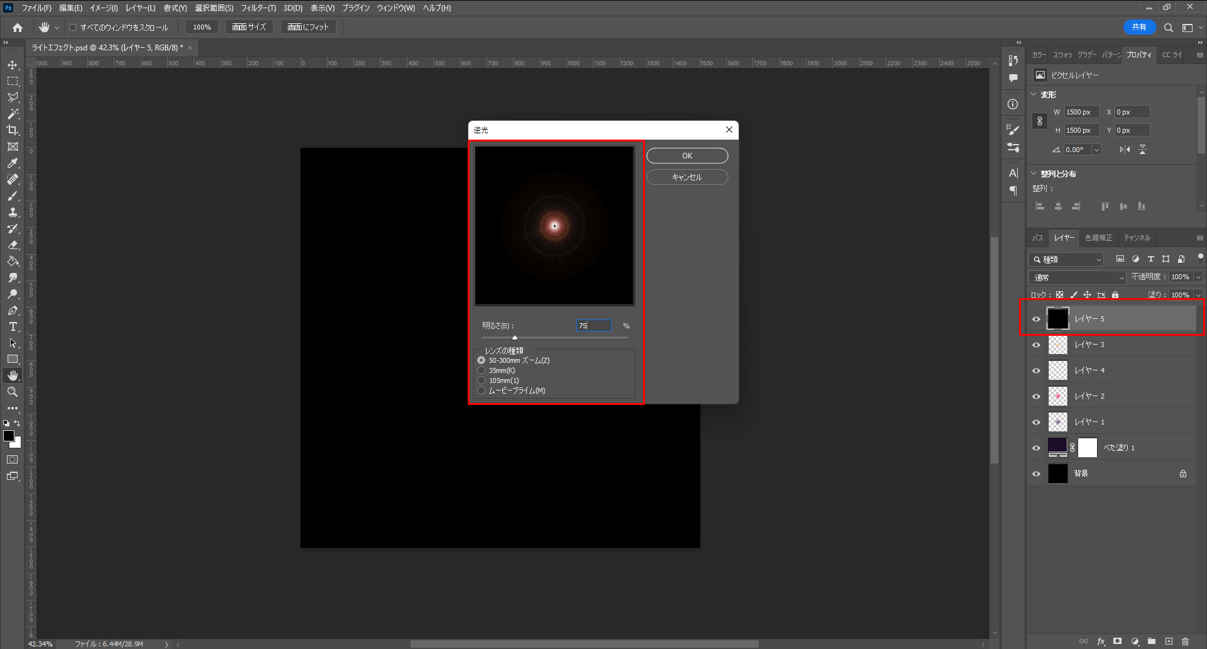The width and height of the screenshot is (1207, 649).
Task: Select the Crop tool
Action: [13, 130]
